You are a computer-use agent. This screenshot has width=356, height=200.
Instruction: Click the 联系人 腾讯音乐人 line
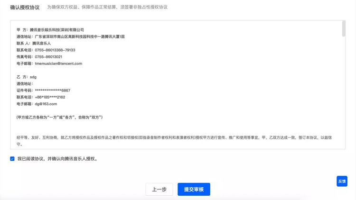(34, 43)
